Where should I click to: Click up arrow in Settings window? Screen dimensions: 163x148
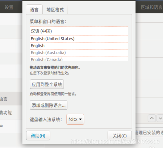coord(152,118)
